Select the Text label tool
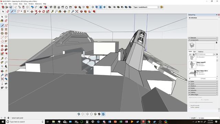Screen dimensions: 220x124 6,62
